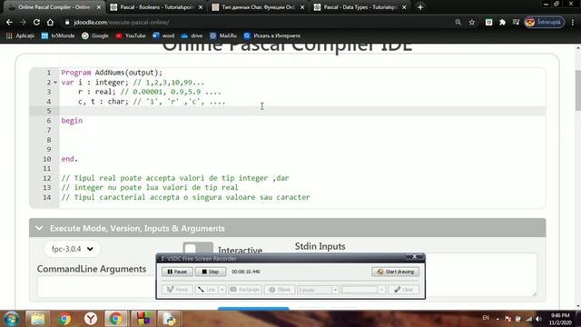Open the media control playlist icon

[x=516, y=22]
